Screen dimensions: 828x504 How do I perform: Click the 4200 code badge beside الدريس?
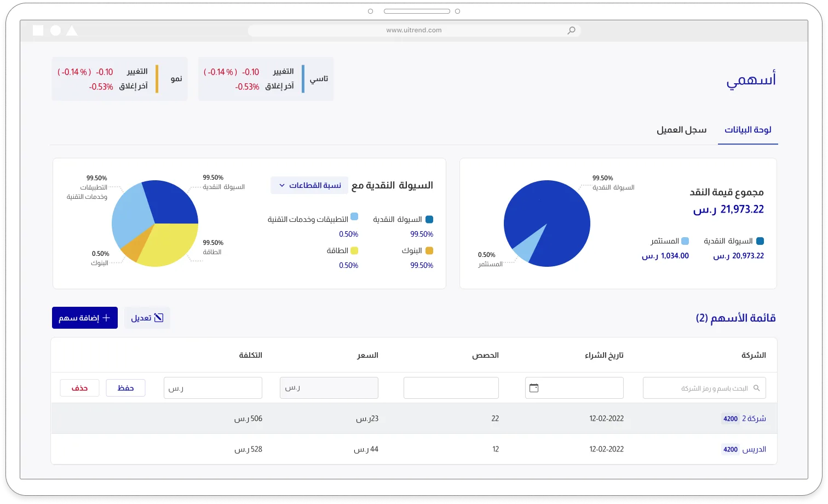(x=731, y=449)
